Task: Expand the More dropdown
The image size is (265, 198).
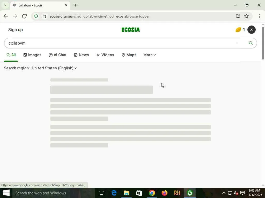Action: tap(150, 55)
